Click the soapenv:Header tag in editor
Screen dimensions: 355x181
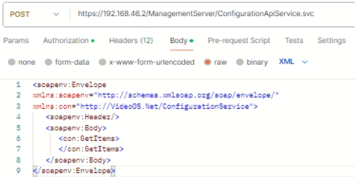click(x=82, y=117)
